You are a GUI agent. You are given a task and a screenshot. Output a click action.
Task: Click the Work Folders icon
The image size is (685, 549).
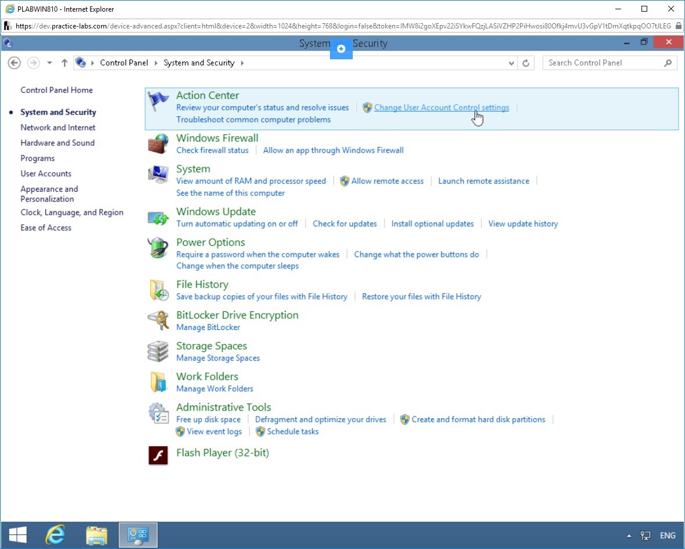click(158, 382)
